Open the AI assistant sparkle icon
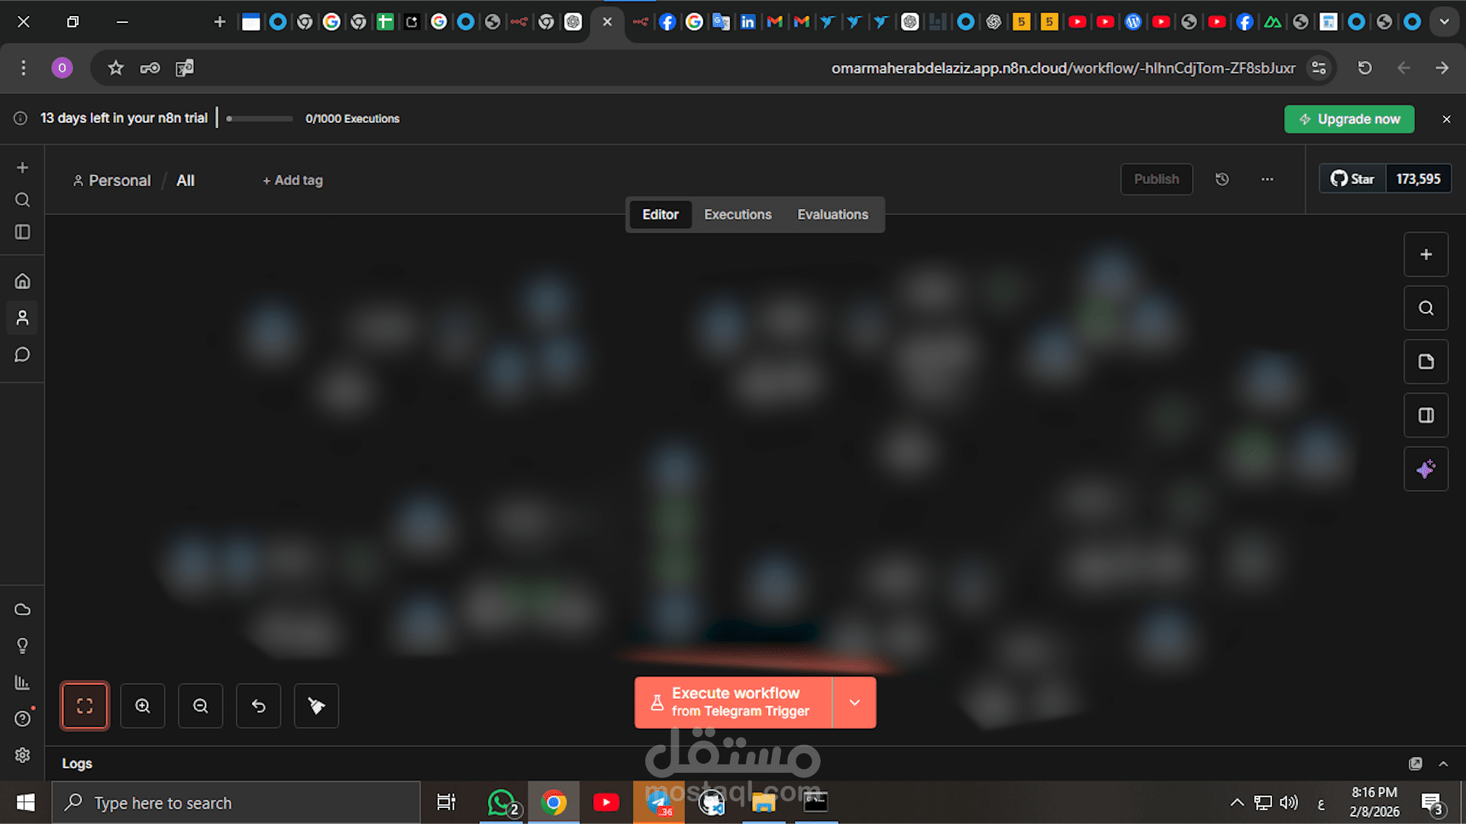This screenshot has height=824, width=1466. click(1426, 469)
